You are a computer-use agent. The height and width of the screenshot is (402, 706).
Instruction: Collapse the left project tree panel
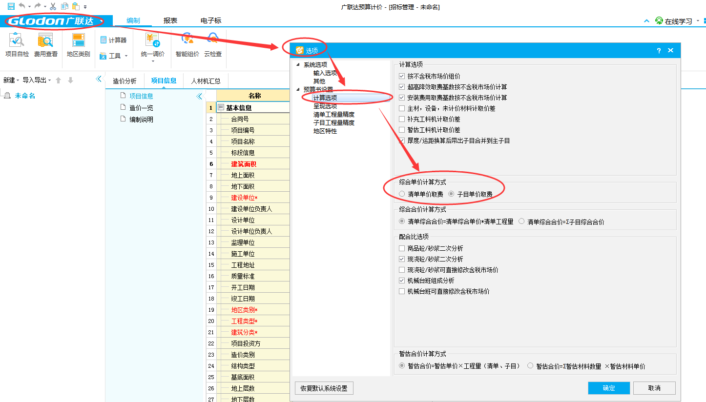[x=99, y=79]
